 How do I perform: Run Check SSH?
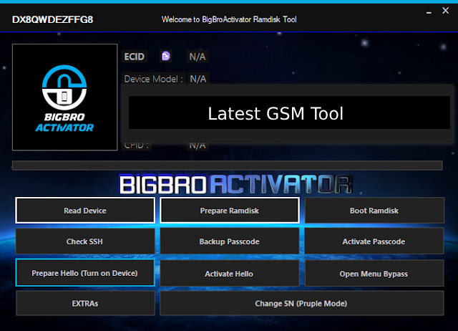pyautogui.click(x=85, y=241)
